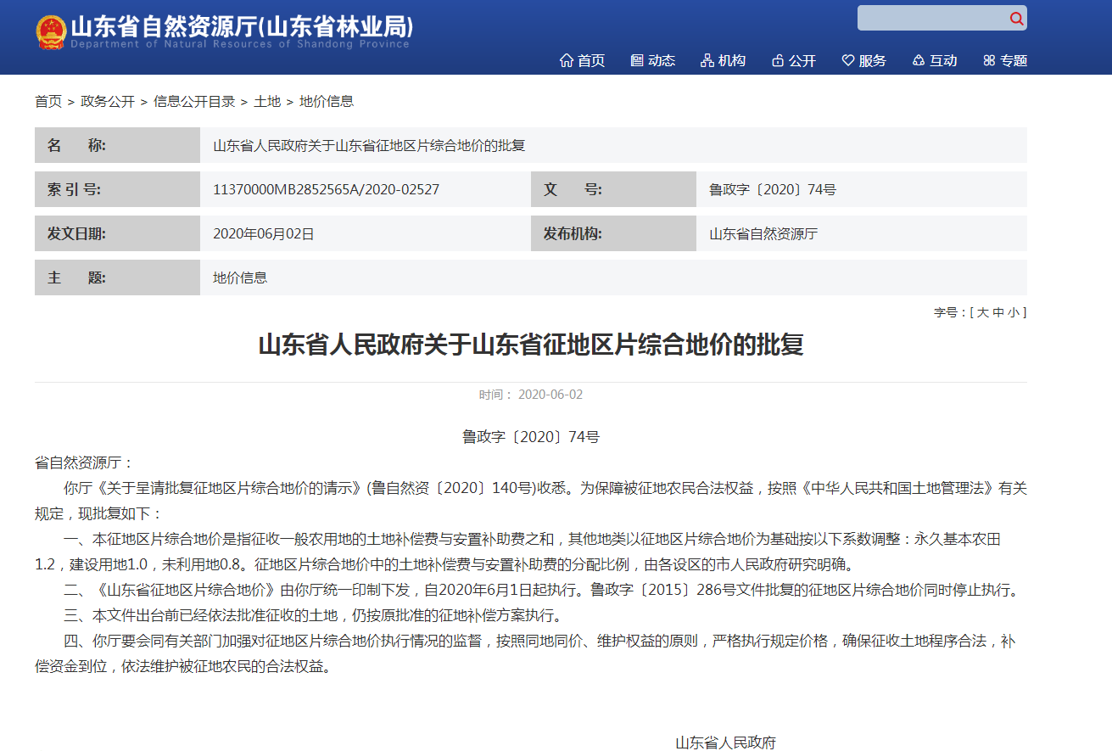Set font size to 大 (large)
Screen dimensions: 1112x751
[982, 312]
